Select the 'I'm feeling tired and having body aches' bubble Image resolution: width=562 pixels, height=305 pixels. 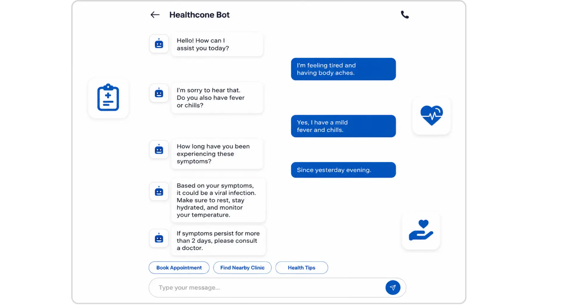(x=343, y=69)
